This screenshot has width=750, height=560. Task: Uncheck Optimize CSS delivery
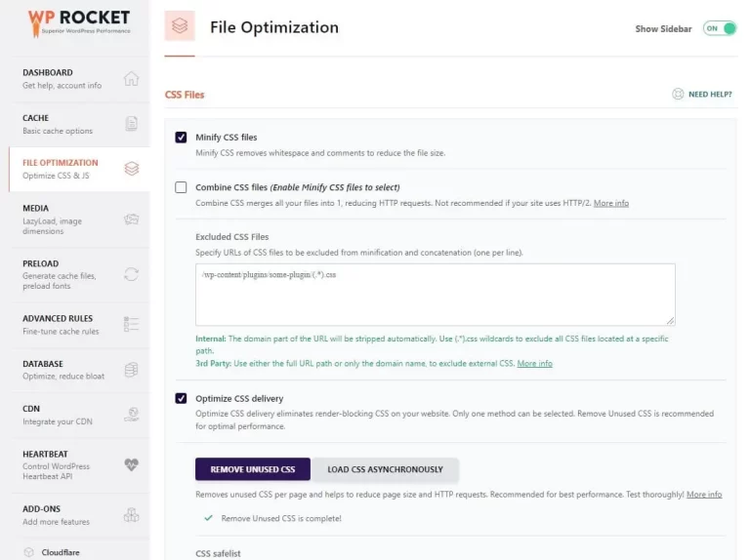tap(181, 398)
